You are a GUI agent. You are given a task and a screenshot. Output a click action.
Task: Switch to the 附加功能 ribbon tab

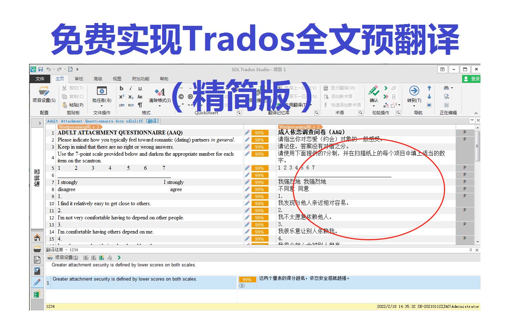pyautogui.click(x=141, y=79)
